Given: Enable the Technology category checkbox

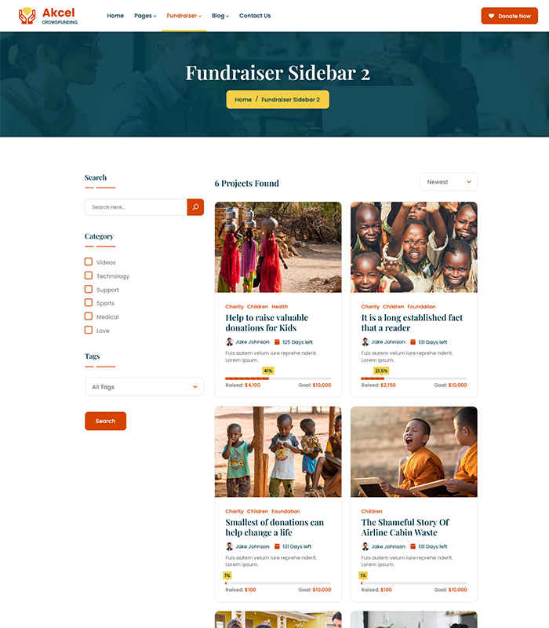Looking at the screenshot, I should (89, 276).
